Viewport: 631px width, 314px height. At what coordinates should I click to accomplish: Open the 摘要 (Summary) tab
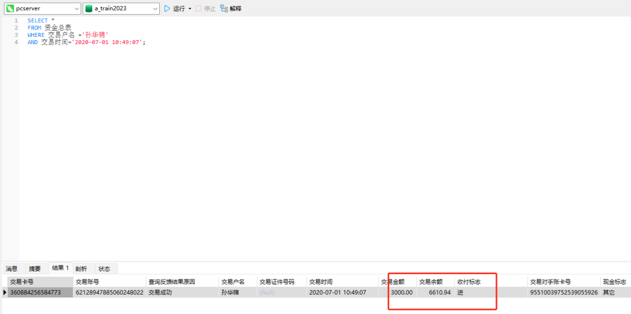point(35,269)
